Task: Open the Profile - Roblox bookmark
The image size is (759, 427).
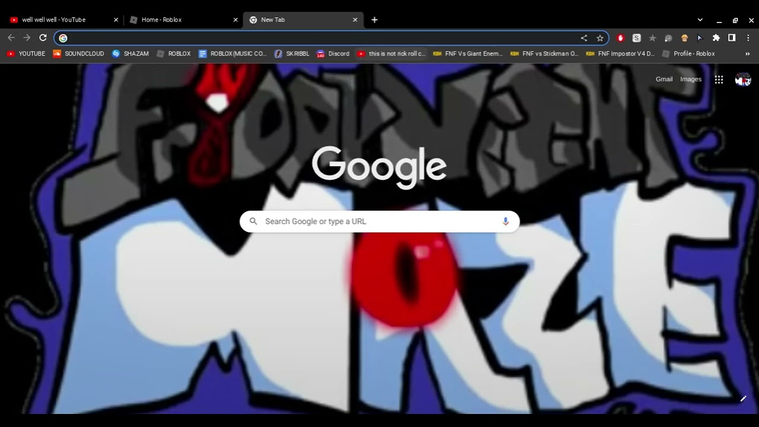Action: tap(688, 53)
